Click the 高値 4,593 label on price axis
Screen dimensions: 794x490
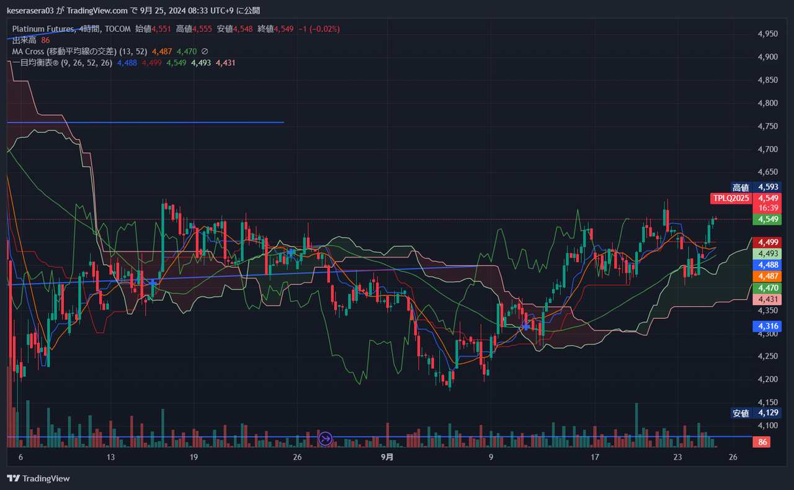tap(755, 187)
